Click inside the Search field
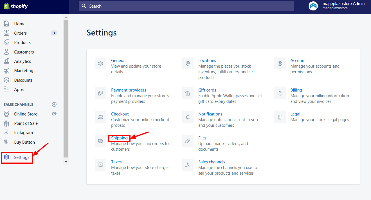Viewport: 371px width, 200px height. click(x=186, y=6)
